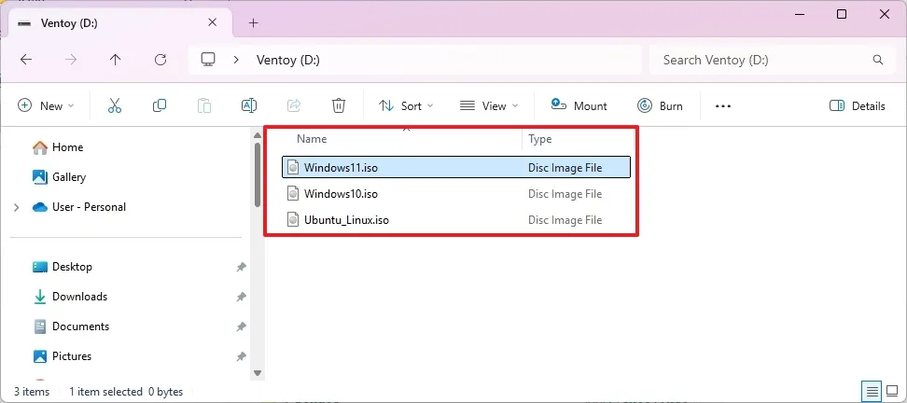Refresh the Ventoy folder view

160,60
